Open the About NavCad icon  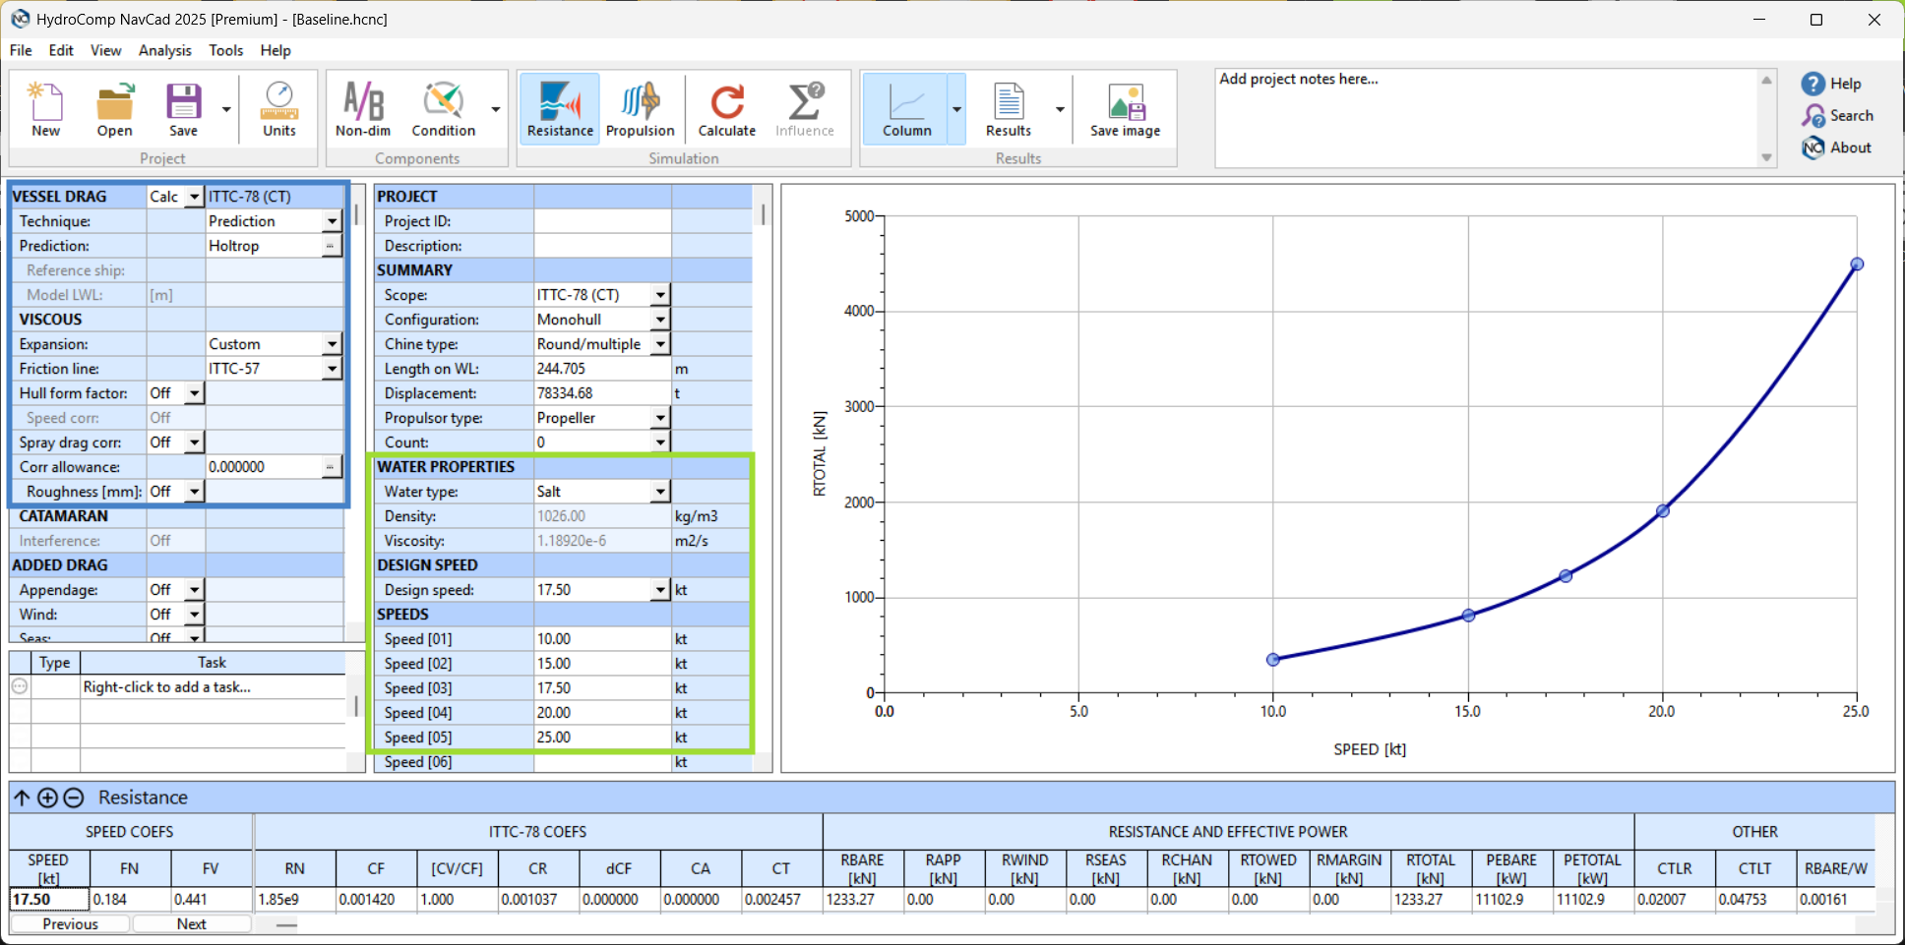[1813, 148]
